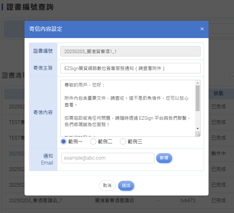234x213 pixels.
Task: Select the 範例三 radio option
Action: click(123, 141)
